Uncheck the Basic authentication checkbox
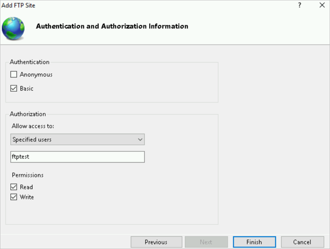 [x=14, y=88]
